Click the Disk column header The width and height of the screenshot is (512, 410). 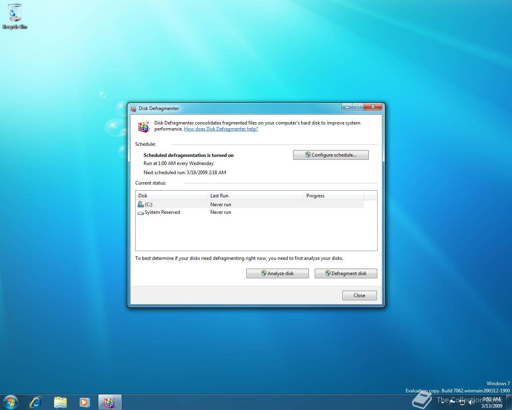coord(172,196)
